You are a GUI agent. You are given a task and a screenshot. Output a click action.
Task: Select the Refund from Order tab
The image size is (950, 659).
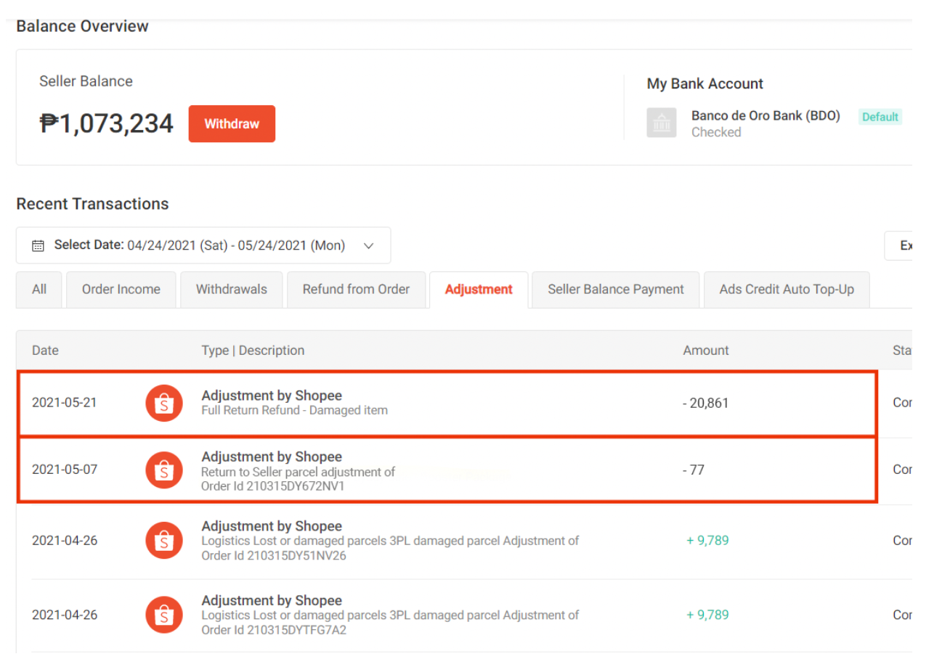[356, 289]
